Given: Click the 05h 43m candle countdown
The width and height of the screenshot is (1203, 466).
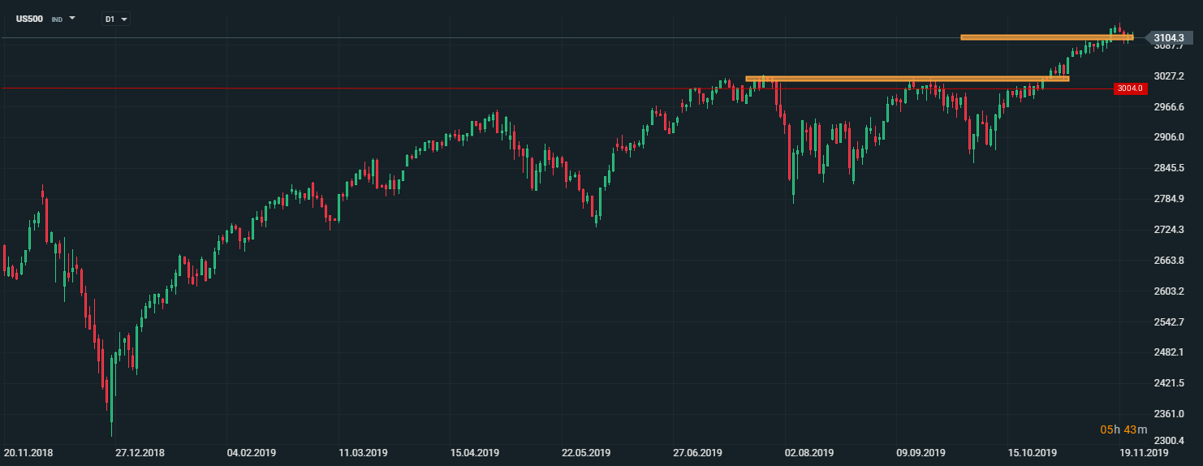Looking at the screenshot, I should pyautogui.click(x=1123, y=429).
